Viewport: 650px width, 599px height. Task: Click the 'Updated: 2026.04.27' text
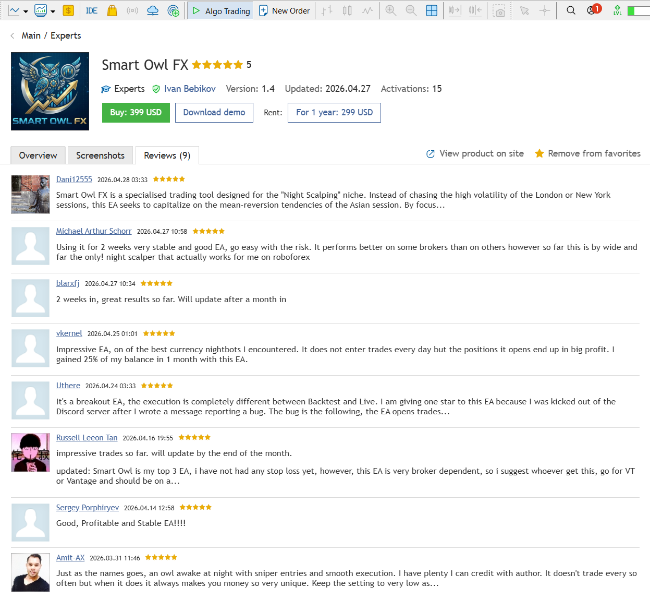pos(328,89)
